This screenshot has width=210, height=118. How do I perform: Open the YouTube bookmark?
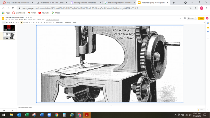point(44,13)
